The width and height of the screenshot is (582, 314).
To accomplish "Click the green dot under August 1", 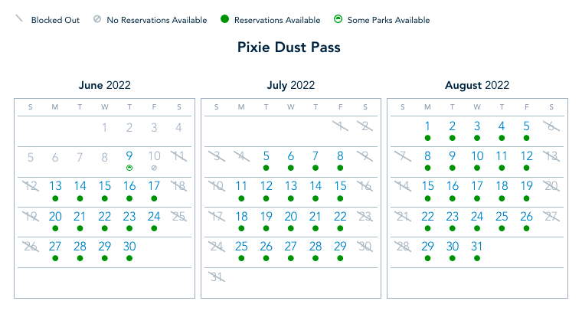I will click(427, 138).
